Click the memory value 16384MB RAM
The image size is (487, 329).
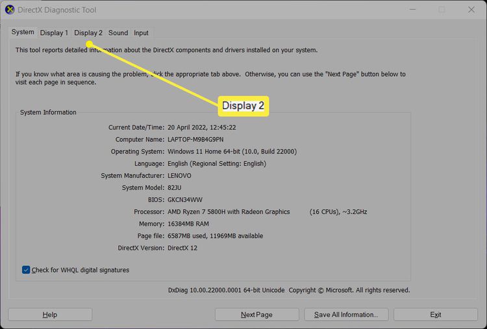[x=188, y=224]
